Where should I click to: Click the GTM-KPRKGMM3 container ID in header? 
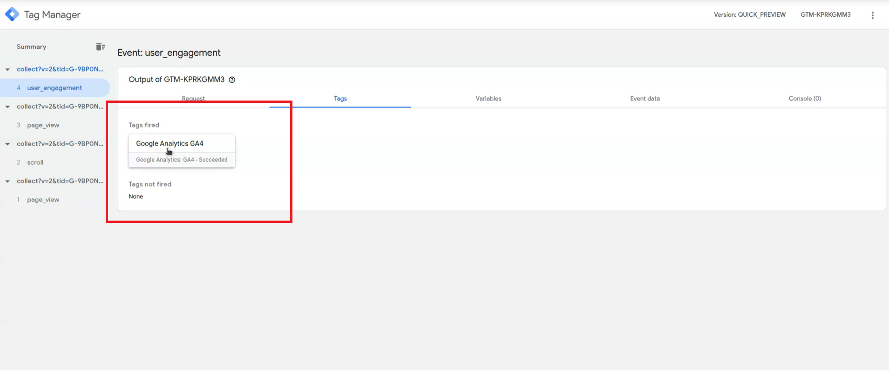826,14
